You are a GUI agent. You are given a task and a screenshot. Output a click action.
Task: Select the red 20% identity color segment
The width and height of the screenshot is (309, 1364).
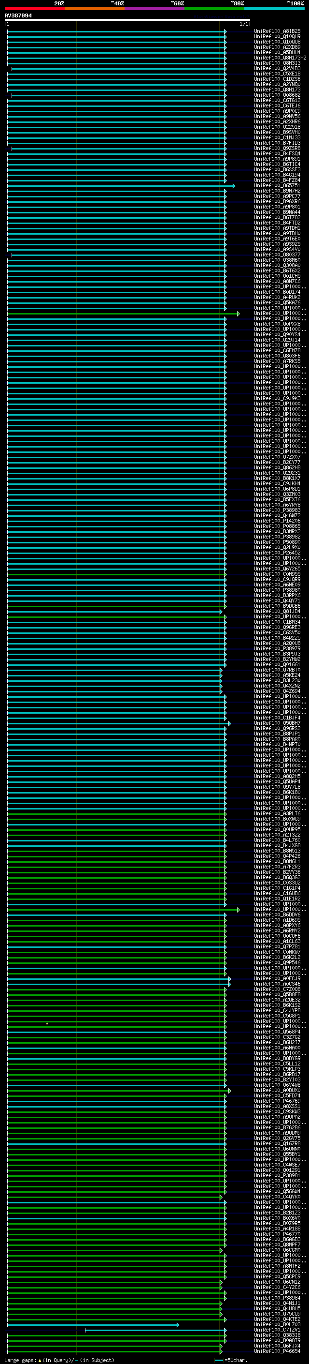pos(34,9)
